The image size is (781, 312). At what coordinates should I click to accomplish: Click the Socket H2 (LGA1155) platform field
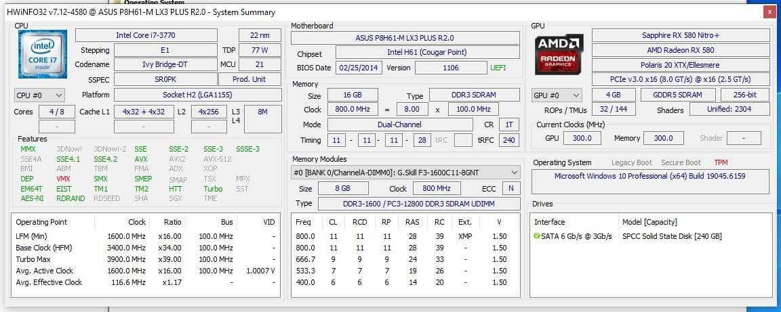click(x=198, y=95)
